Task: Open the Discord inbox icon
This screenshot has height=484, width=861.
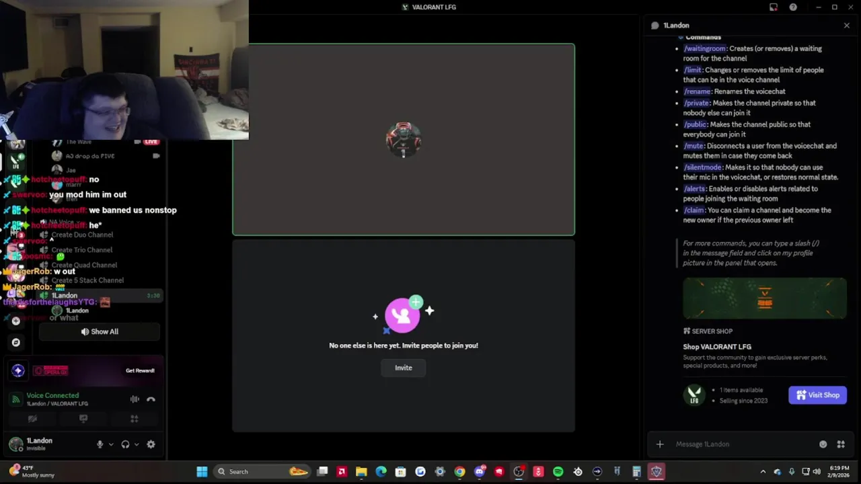Action: [774, 7]
